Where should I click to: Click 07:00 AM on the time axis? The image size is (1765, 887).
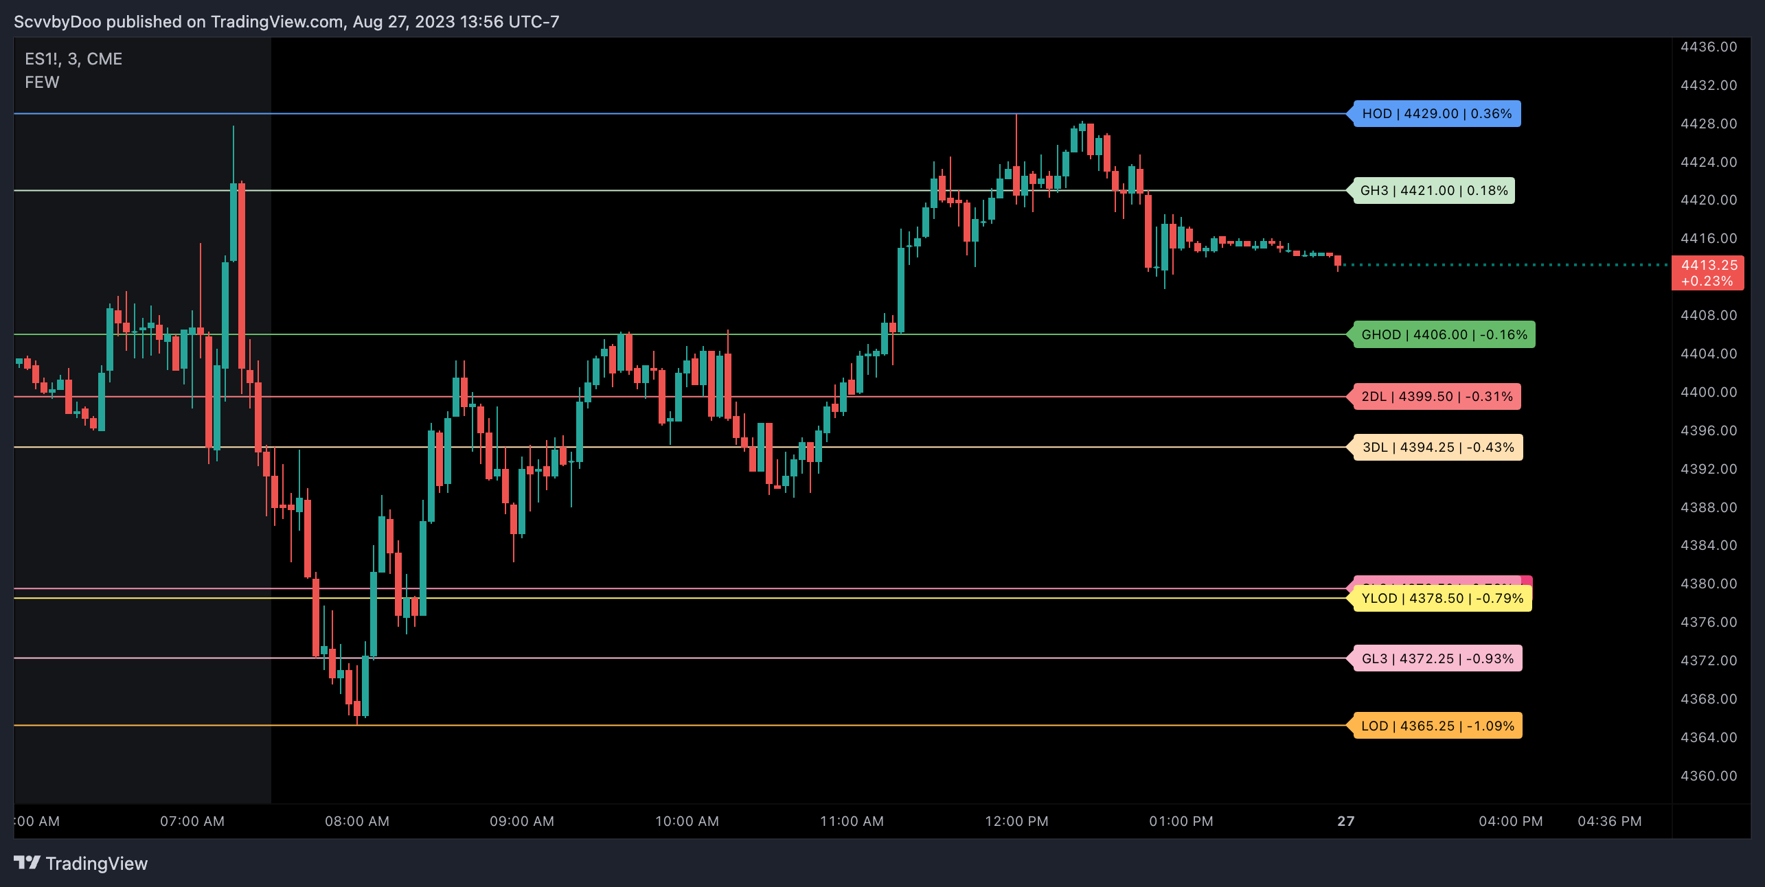pyautogui.click(x=192, y=822)
